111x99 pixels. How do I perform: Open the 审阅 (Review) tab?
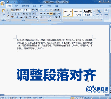[49, 6]
